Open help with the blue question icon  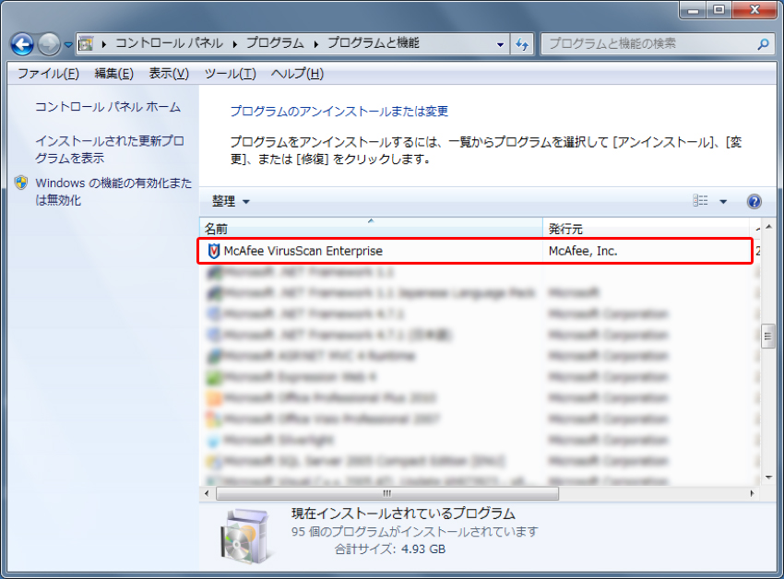pos(754,202)
